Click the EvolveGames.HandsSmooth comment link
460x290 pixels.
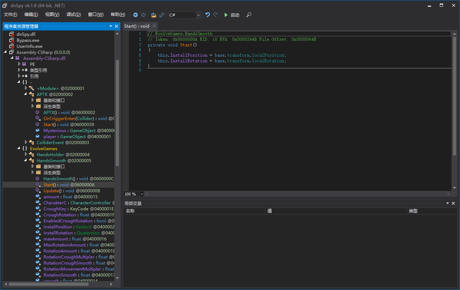(x=184, y=34)
